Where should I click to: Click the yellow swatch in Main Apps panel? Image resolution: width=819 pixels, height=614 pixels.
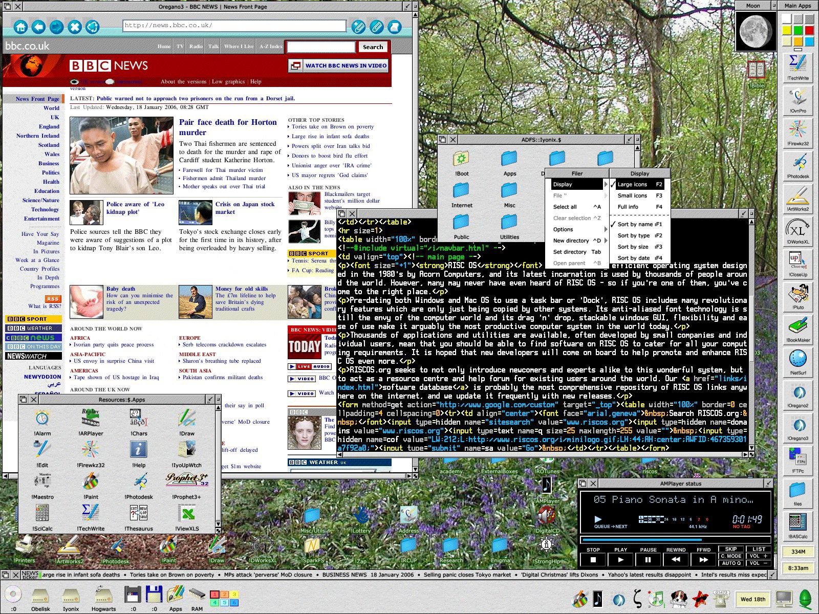pos(787,30)
